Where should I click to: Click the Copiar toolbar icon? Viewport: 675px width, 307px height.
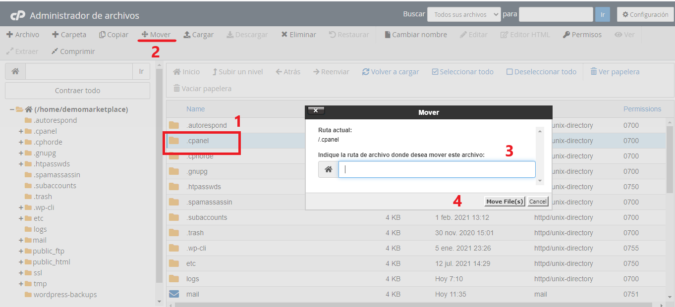point(103,35)
